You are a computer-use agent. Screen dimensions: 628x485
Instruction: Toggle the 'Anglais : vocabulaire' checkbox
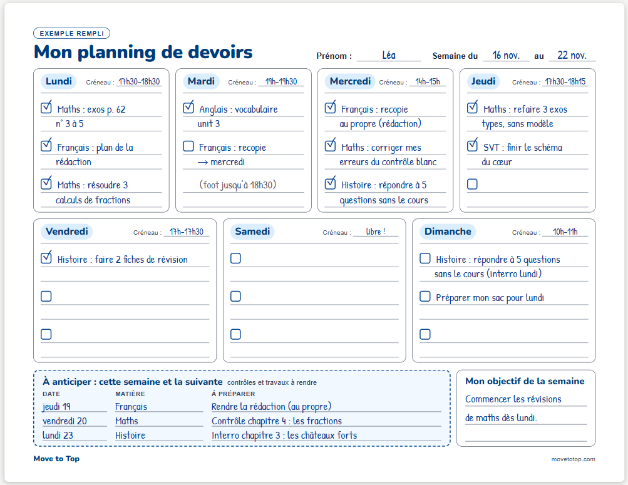pyautogui.click(x=188, y=108)
